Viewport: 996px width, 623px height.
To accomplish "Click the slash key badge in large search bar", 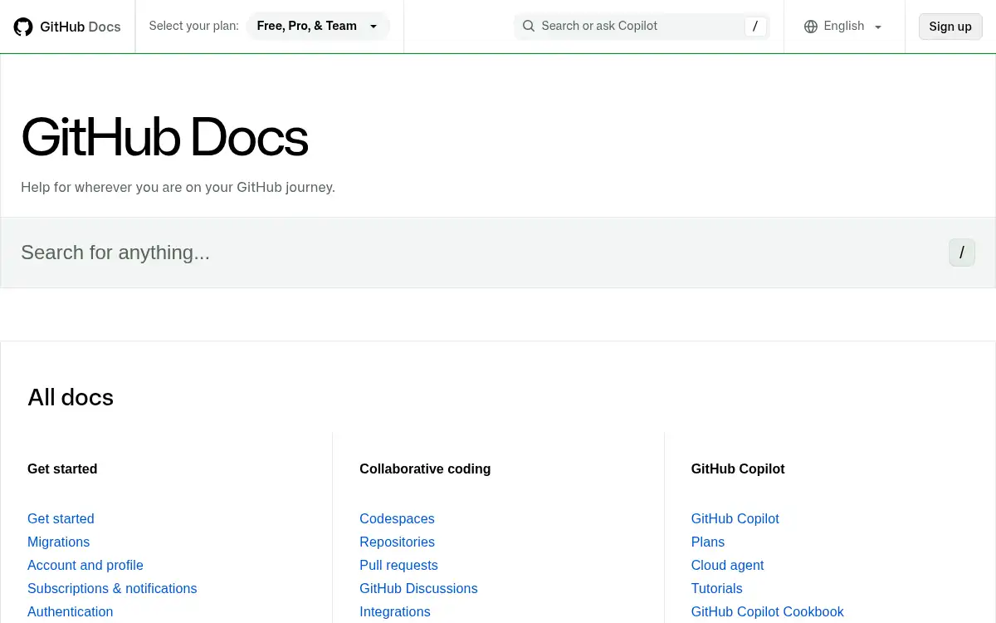I will tap(962, 253).
